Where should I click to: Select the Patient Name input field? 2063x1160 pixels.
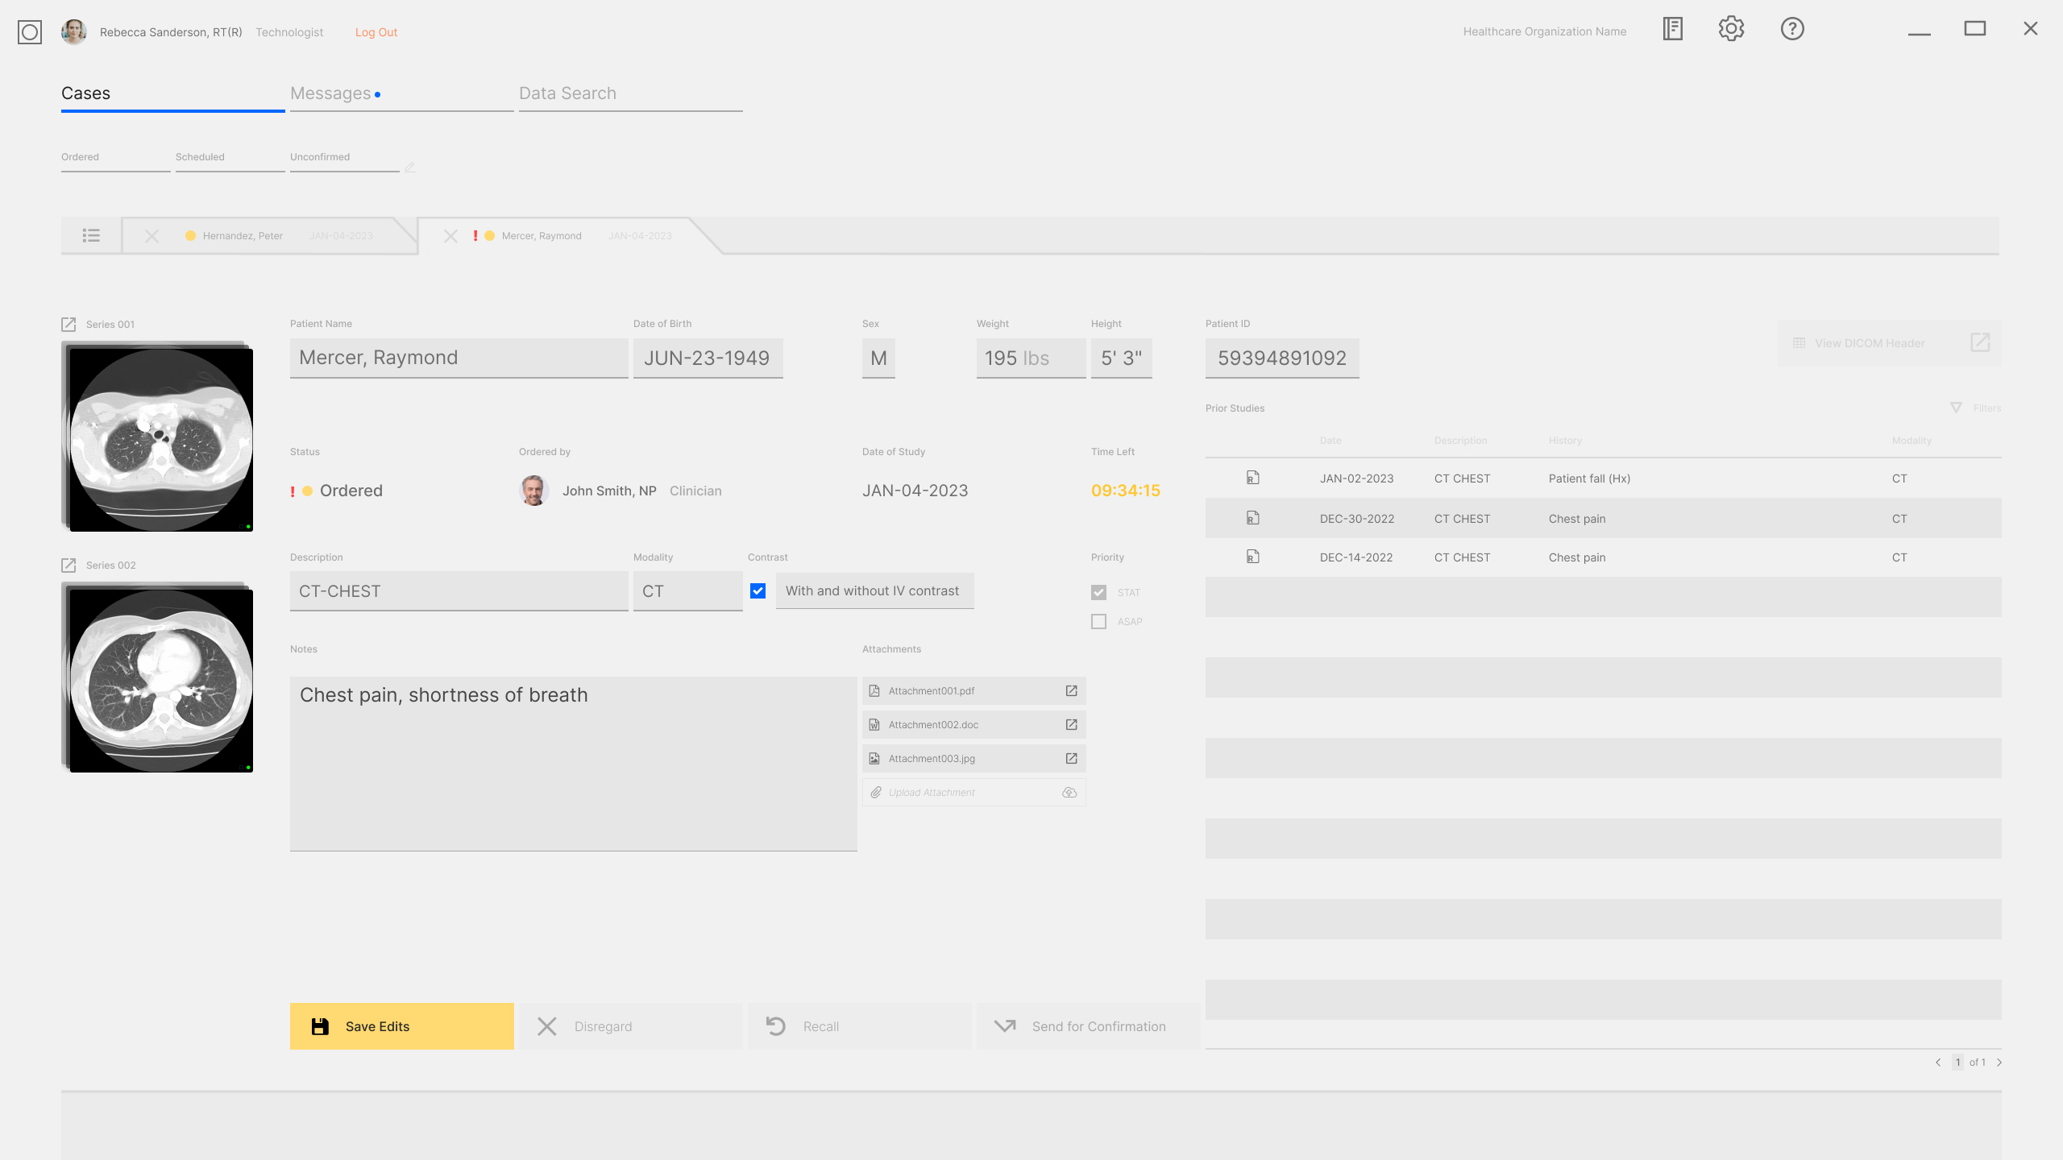458,357
